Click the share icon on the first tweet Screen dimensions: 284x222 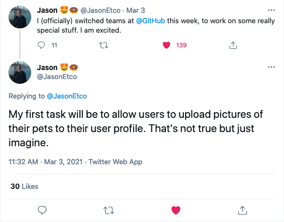pyautogui.click(x=233, y=45)
